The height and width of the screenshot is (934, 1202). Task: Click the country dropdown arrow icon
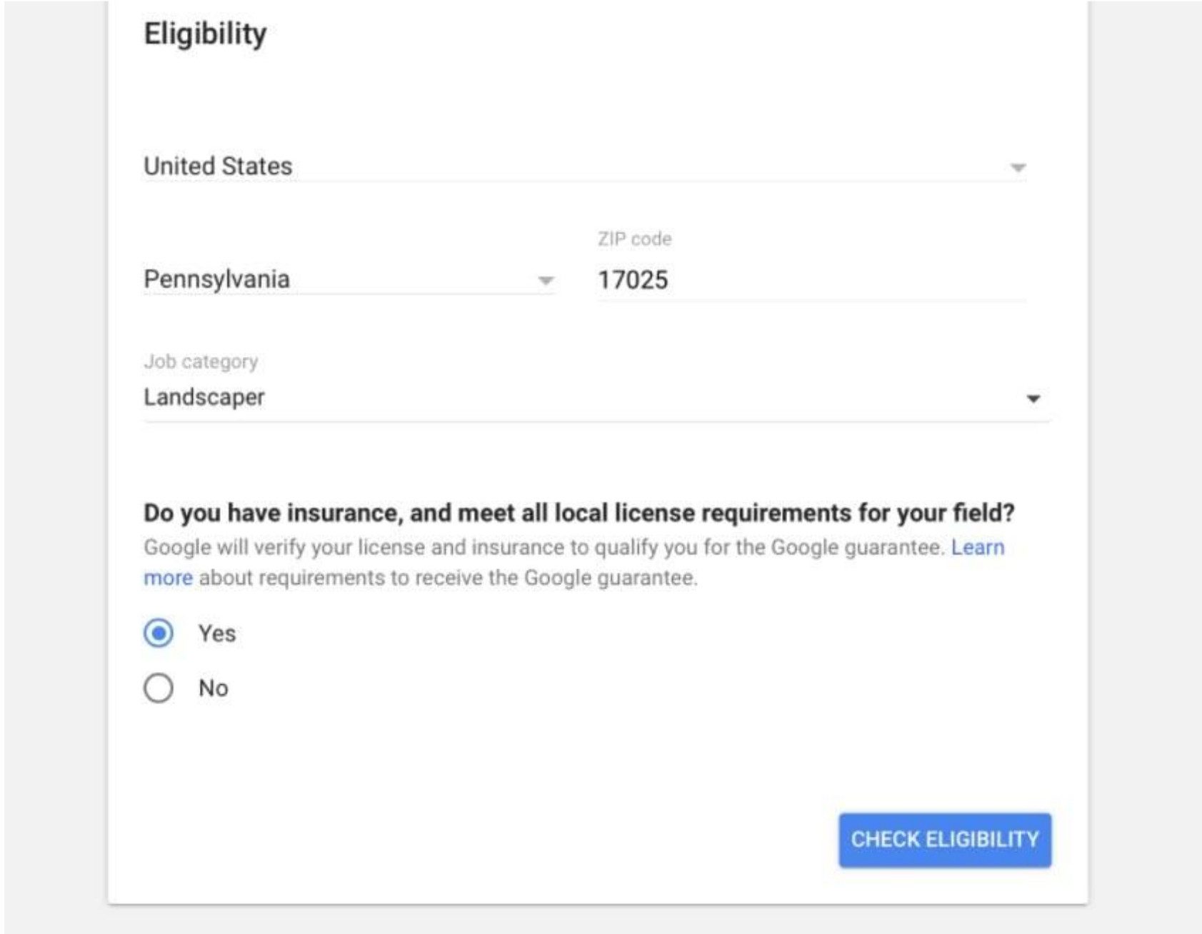coord(1018,168)
